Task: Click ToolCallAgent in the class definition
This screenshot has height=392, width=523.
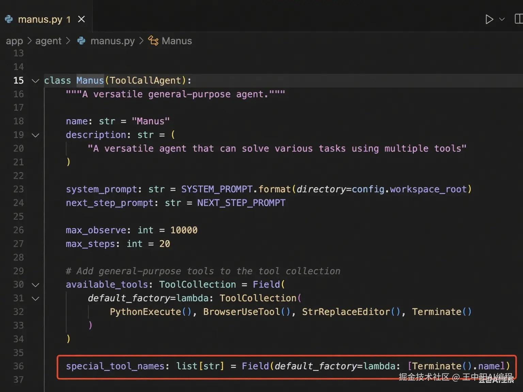Action: (x=145, y=80)
